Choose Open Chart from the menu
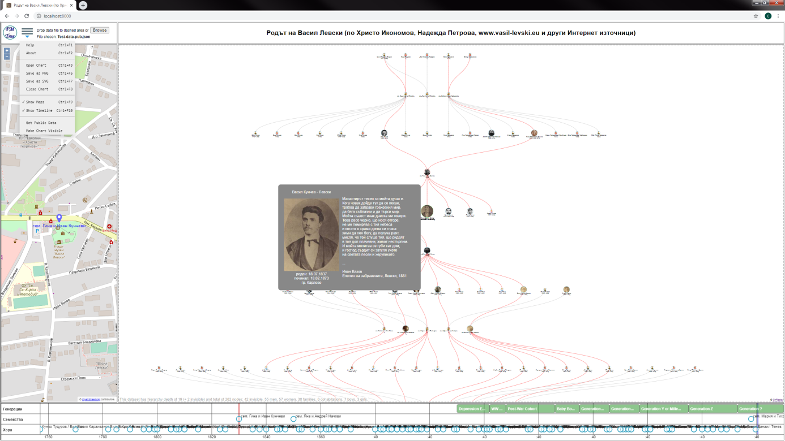The image size is (785, 441). 48,66
